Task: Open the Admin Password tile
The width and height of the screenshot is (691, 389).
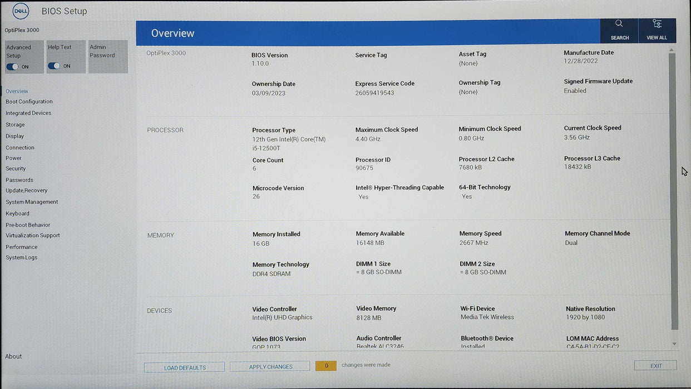Action: point(108,56)
